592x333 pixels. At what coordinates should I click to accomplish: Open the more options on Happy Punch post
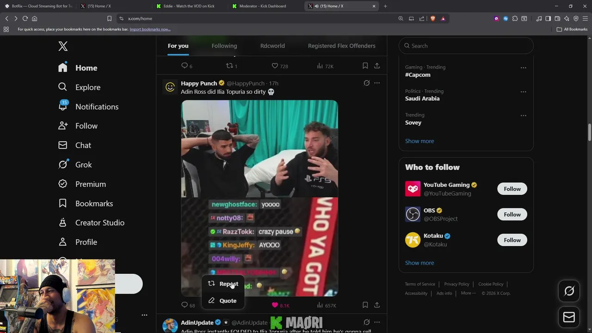click(377, 83)
